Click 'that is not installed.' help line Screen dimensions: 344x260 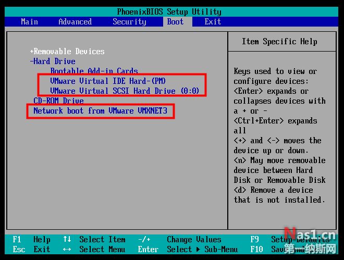[x=279, y=200]
